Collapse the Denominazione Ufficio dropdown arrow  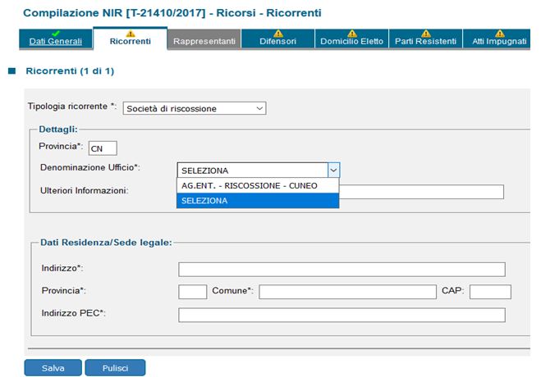click(333, 170)
